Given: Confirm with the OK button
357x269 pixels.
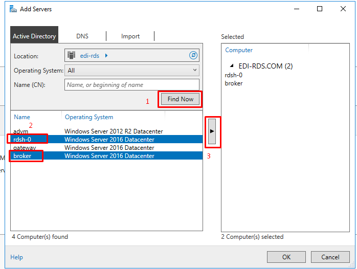Looking at the screenshot, I should click(x=286, y=257).
